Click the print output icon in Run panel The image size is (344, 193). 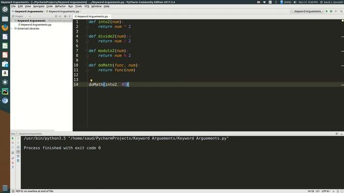point(18,156)
